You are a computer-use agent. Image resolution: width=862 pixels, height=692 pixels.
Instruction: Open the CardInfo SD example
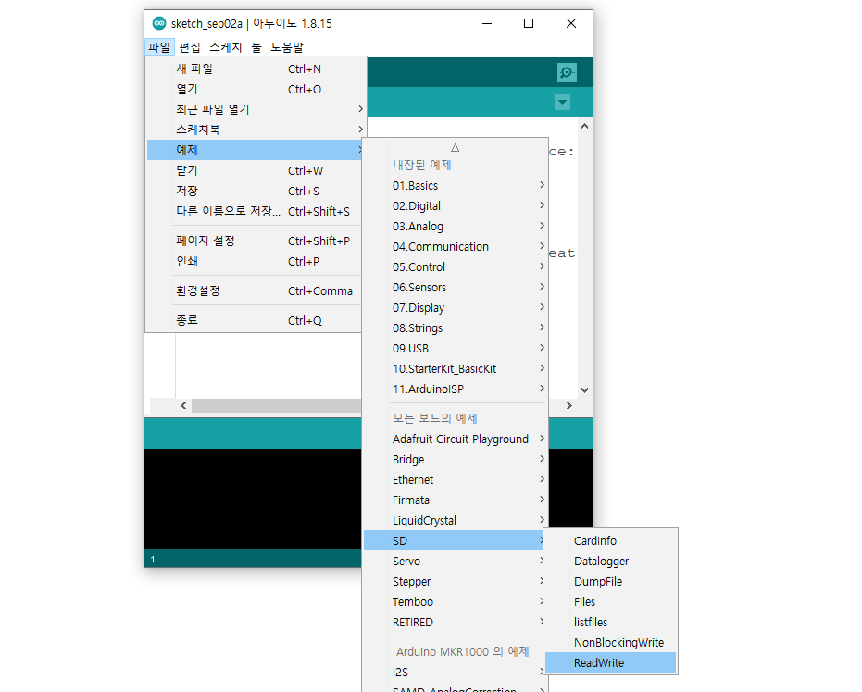point(610,540)
